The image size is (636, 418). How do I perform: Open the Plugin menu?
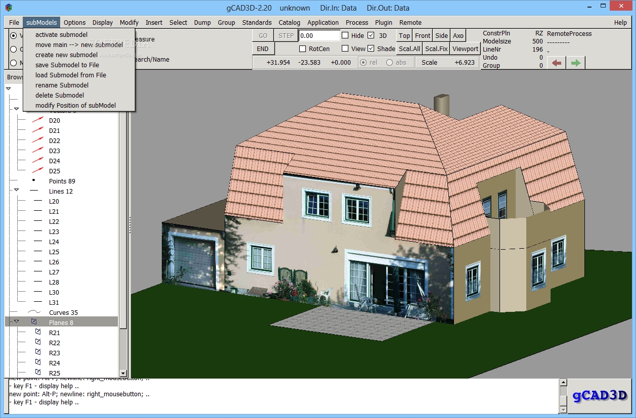pos(384,22)
